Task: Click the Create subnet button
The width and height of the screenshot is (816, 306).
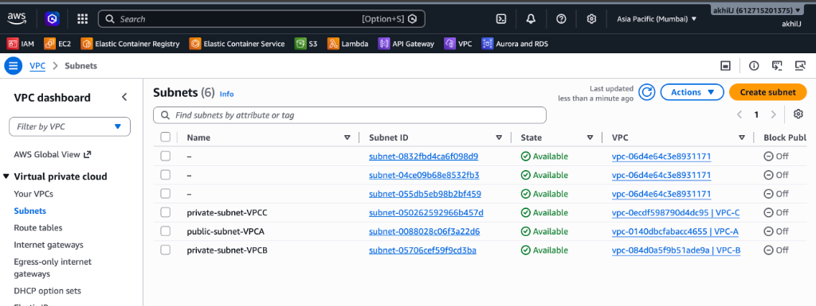Action: tap(767, 92)
